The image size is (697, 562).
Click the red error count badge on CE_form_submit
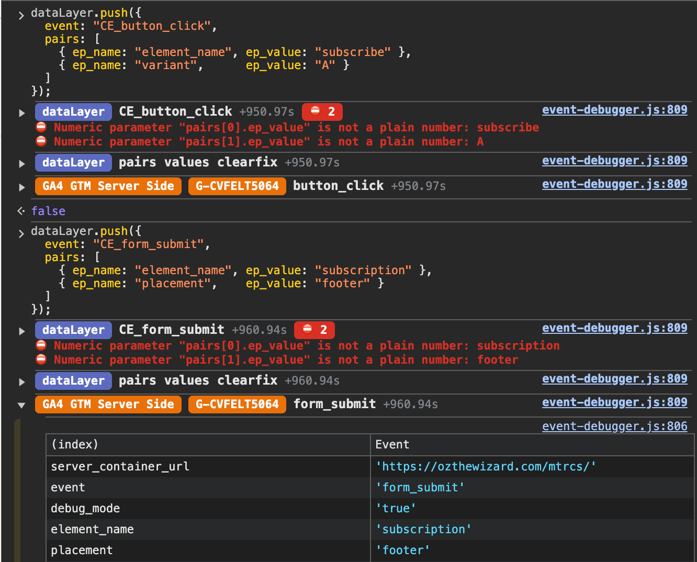(314, 330)
